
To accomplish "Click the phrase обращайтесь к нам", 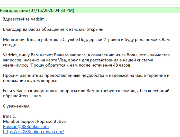I will [23, 96].
